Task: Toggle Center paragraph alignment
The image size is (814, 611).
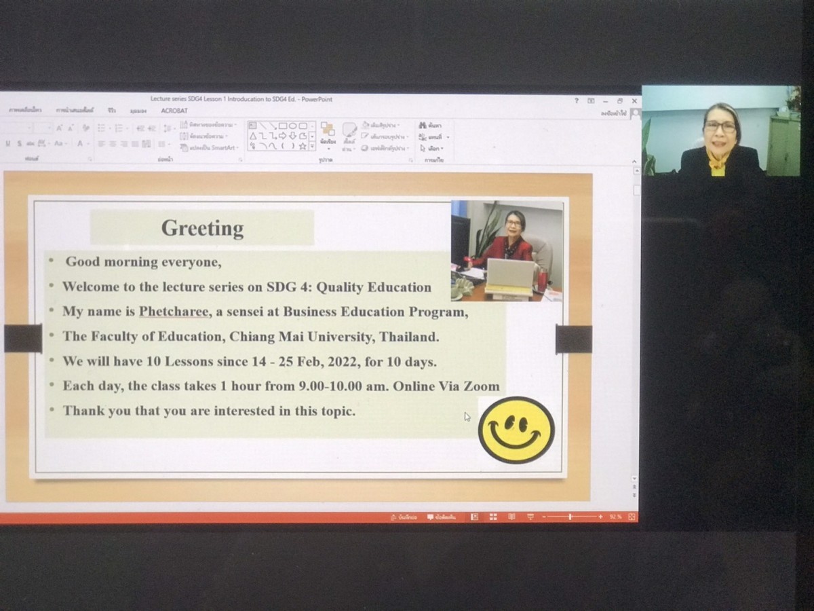Action: point(112,143)
